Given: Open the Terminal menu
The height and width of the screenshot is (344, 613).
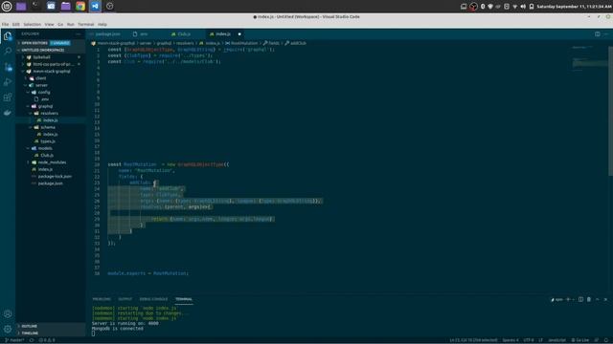Looking at the screenshot, I should [x=85, y=24].
